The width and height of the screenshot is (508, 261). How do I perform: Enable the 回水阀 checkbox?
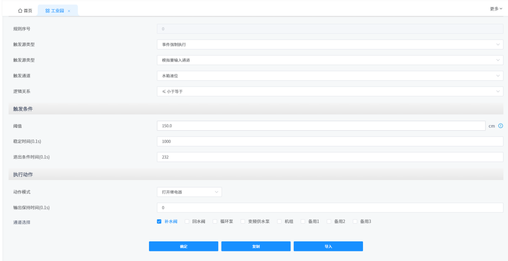pos(187,221)
